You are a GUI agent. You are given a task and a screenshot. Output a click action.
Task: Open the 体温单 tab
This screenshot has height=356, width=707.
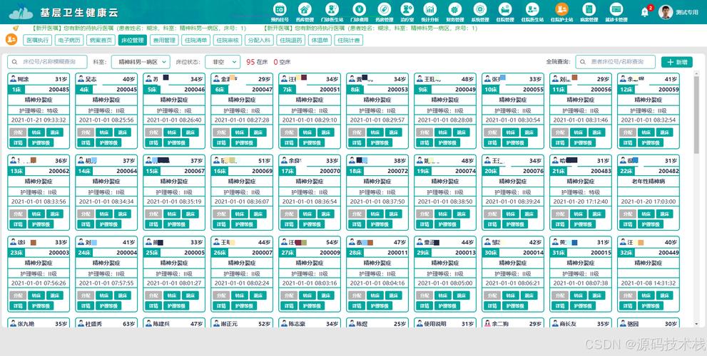pos(319,41)
